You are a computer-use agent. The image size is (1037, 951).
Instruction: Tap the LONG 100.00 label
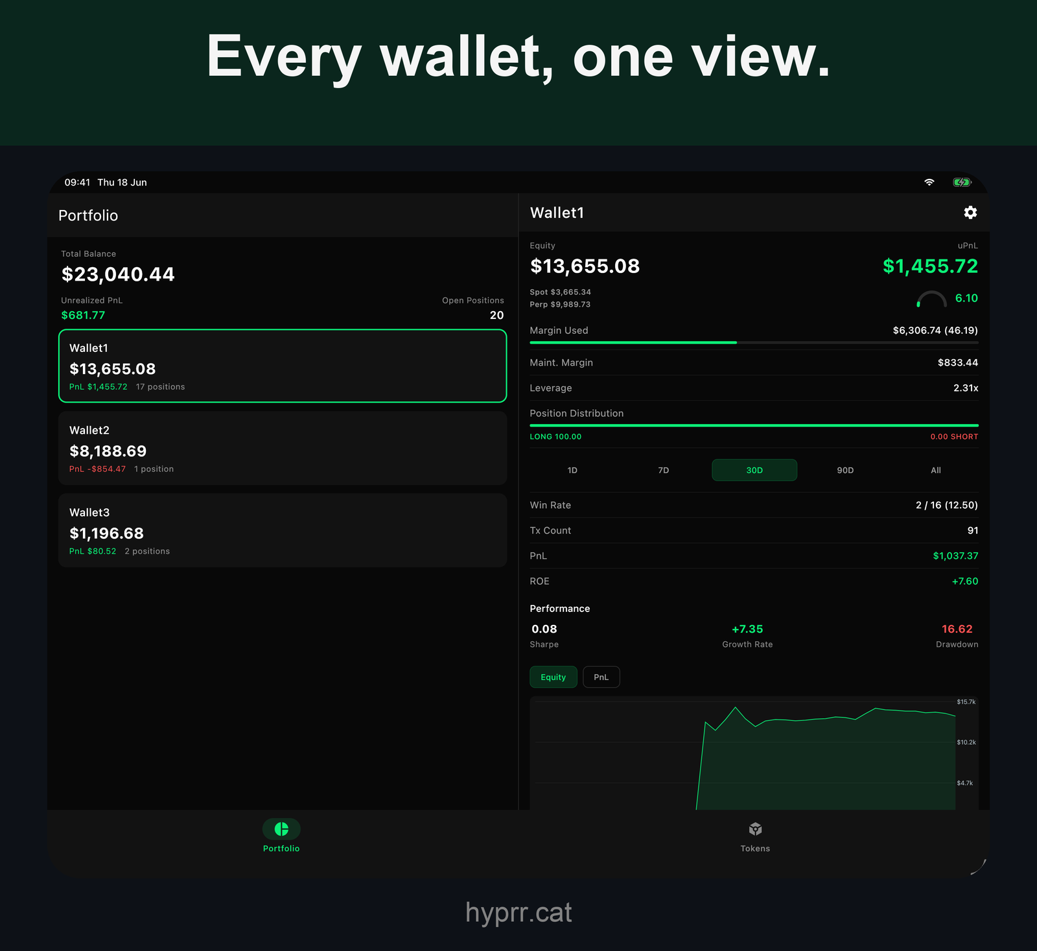(555, 436)
